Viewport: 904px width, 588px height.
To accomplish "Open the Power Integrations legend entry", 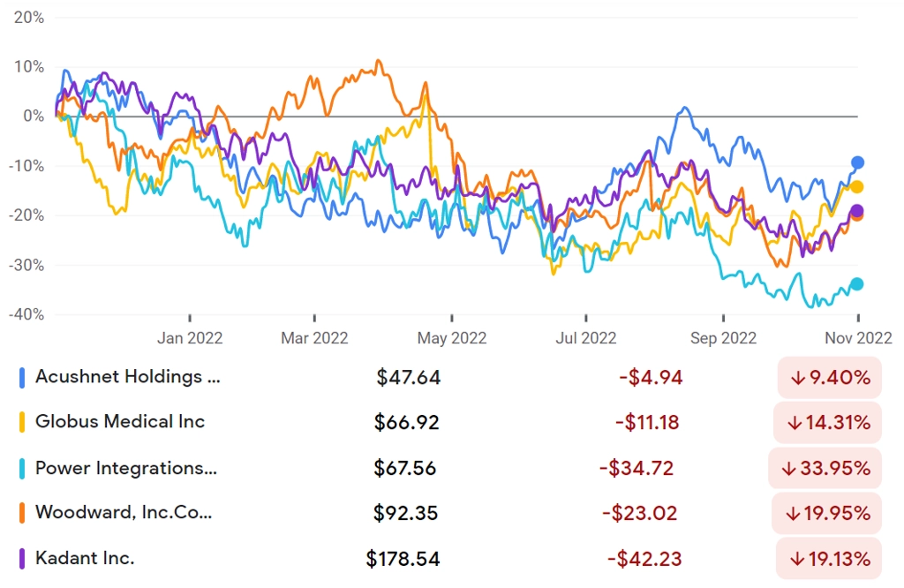I will (x=126, y=468).
